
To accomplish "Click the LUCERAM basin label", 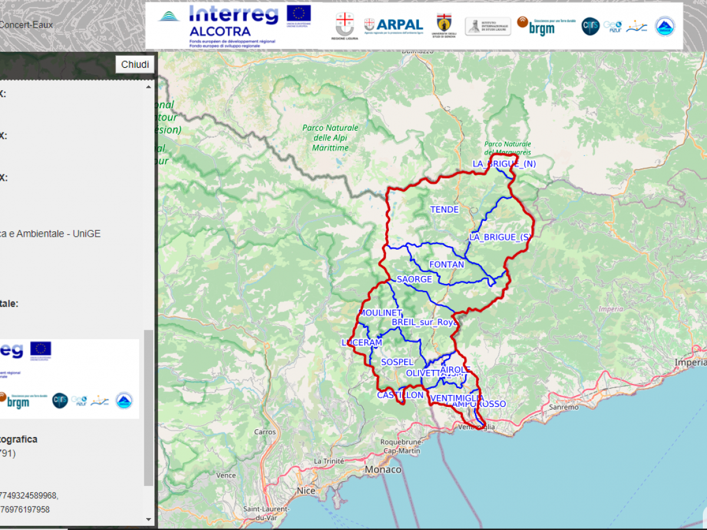I will pyautogui.click(x=362, y=343).
